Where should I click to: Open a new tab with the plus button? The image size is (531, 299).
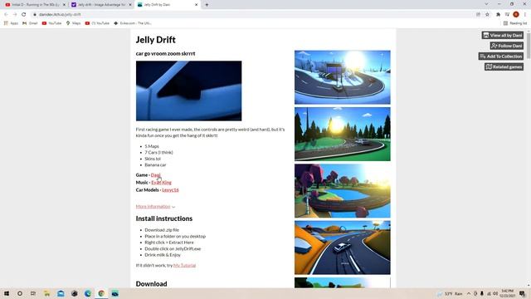[x=207, y=5]
